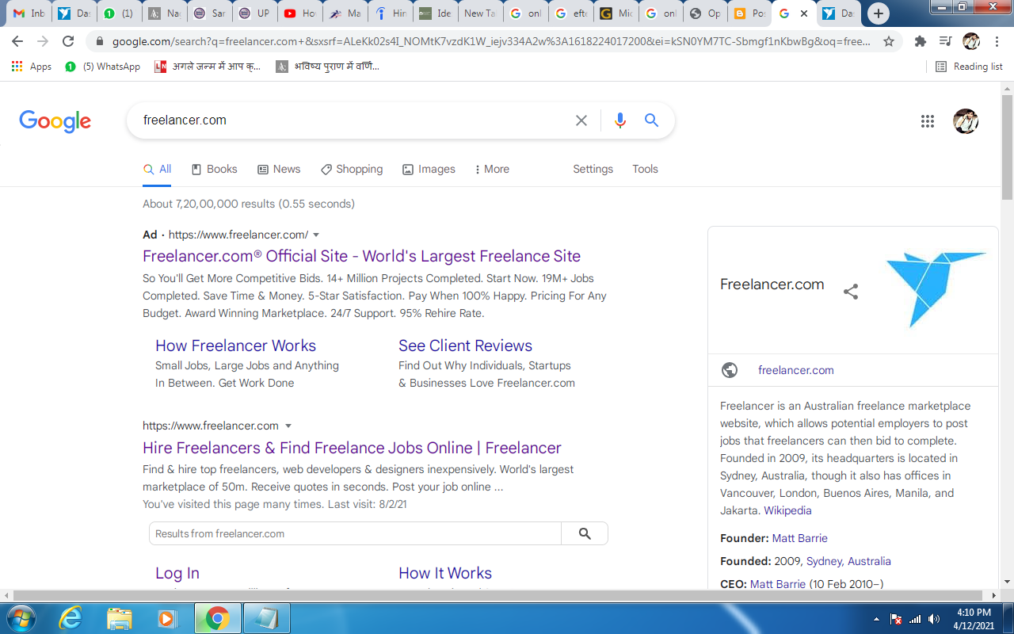Click the globe icon beside freelancer.com
This screenshot has width=1014, height=634.
pos(730,370)
